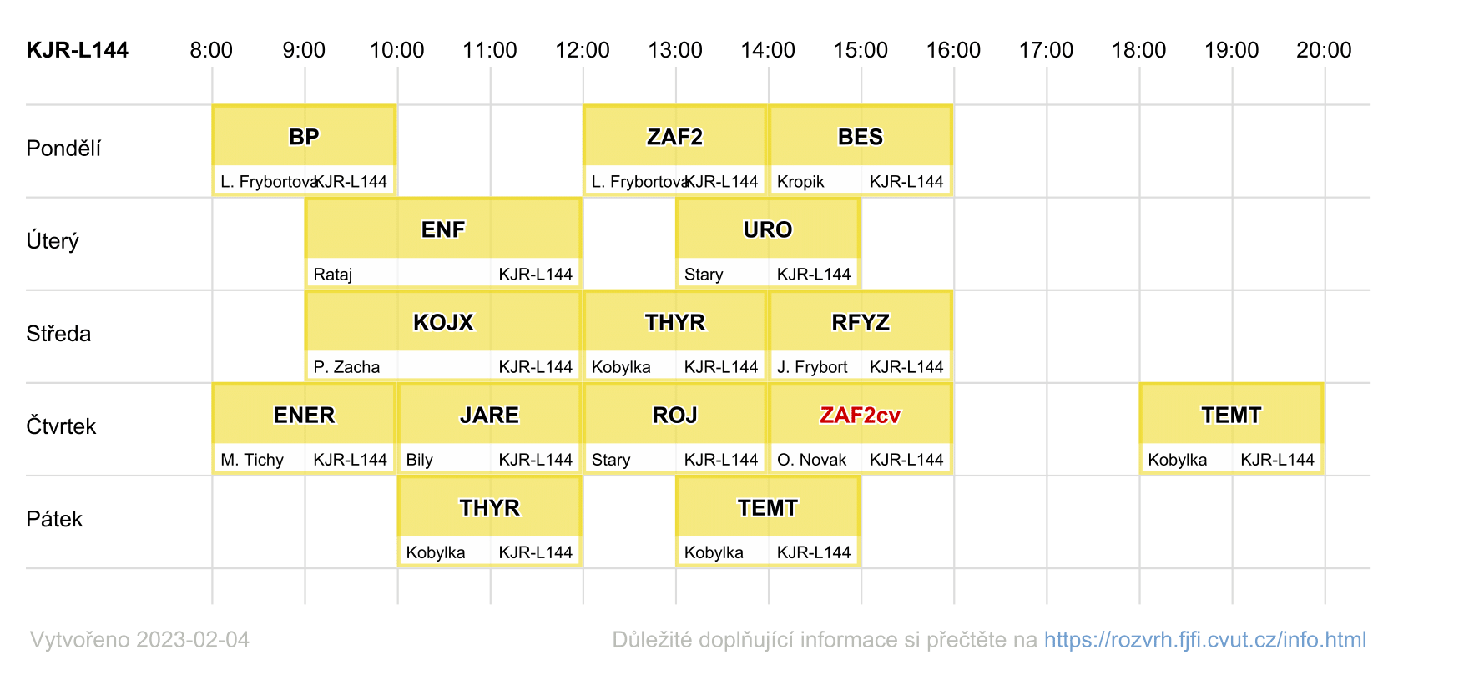Click the KOJX block on Středa
Image resolution: width=1484 pixels, height=675 pixels.
[443, 335]
